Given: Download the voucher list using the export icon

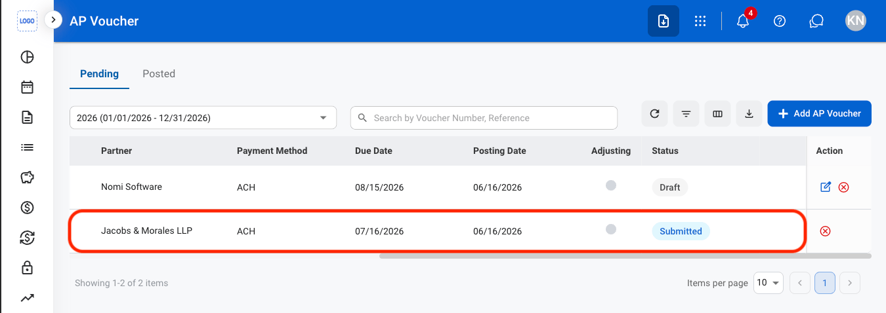Looking at the screenshot, I should pyautogui.click(x=749, y=114).
